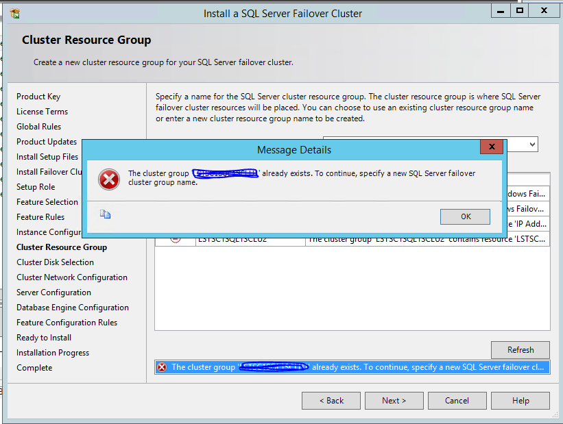Click the table cell ending in 'vs Failov...'
The height and width of the screenshot is (424, 563).
(527, 209)
